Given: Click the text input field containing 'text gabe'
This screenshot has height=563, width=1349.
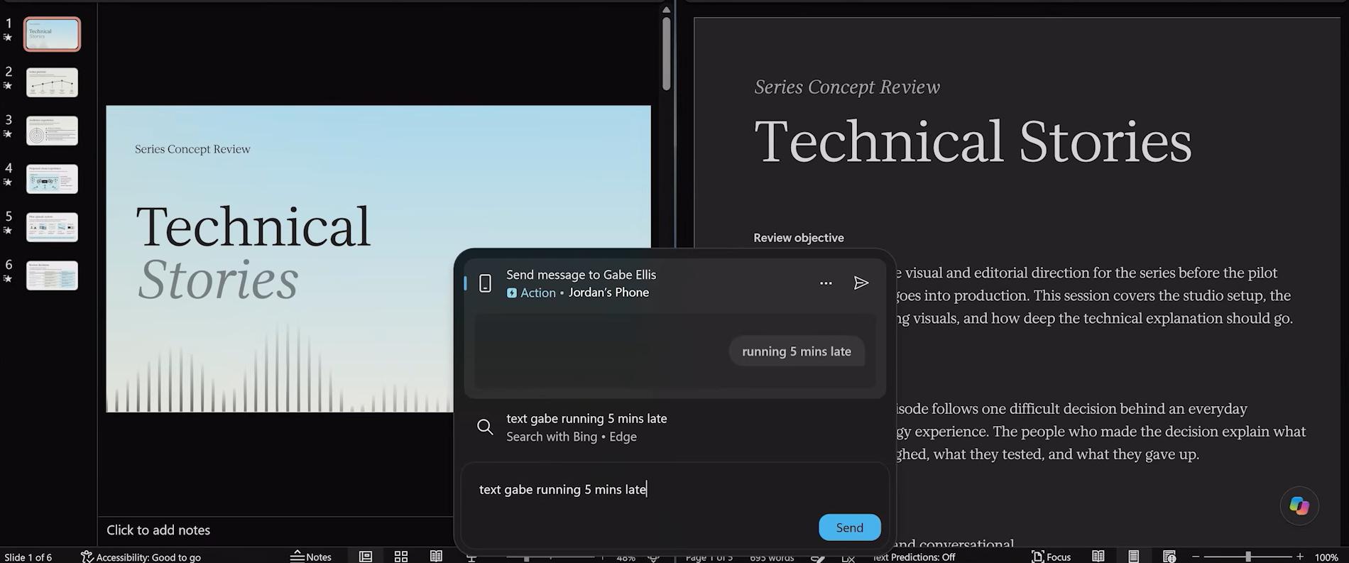Looking at the screenshot, I should coord(674,489).
